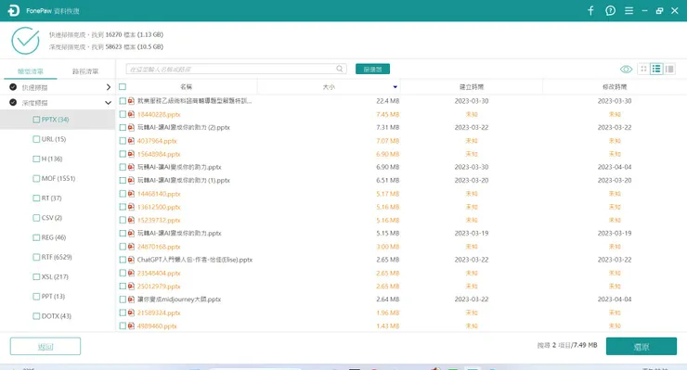Click PowerPoint icon of 15239732.pptx
The height and width of the screenshot is (370, 687).
131,221
